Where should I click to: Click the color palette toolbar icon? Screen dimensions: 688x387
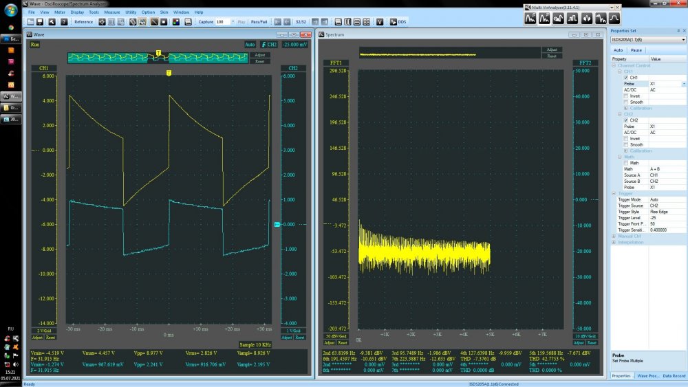[x=176, y=22]
